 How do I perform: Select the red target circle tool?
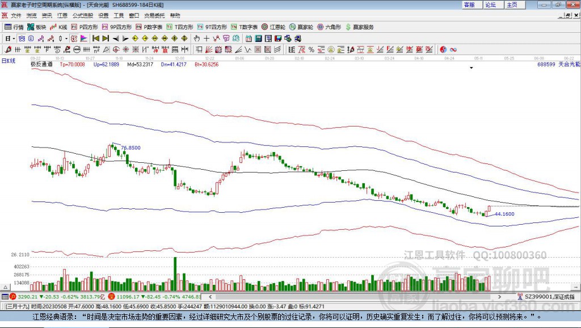[116, 49]
